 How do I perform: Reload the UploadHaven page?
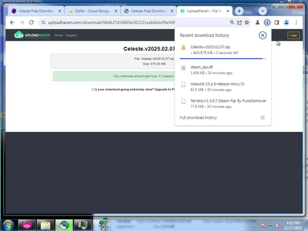point(31,22)
